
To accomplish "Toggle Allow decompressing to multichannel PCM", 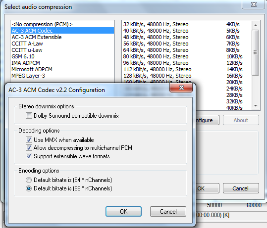I will [x=29, y=148].
